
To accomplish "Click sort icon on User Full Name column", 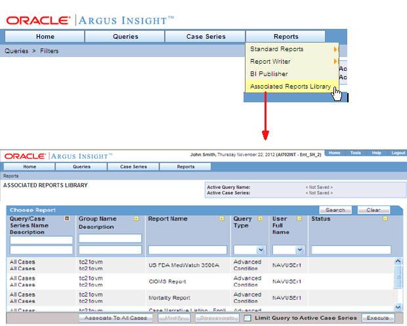I will point(299,218).
